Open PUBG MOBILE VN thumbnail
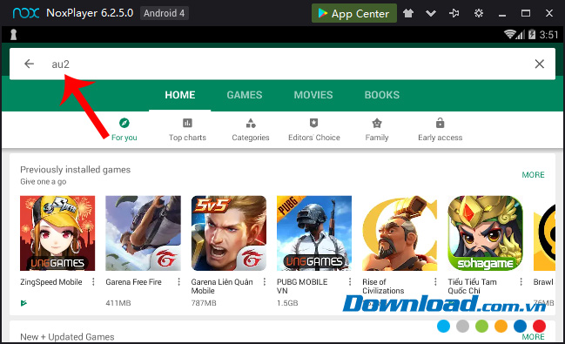The width and height of the screenshot is (565, 344). click(x=314, y=233)
